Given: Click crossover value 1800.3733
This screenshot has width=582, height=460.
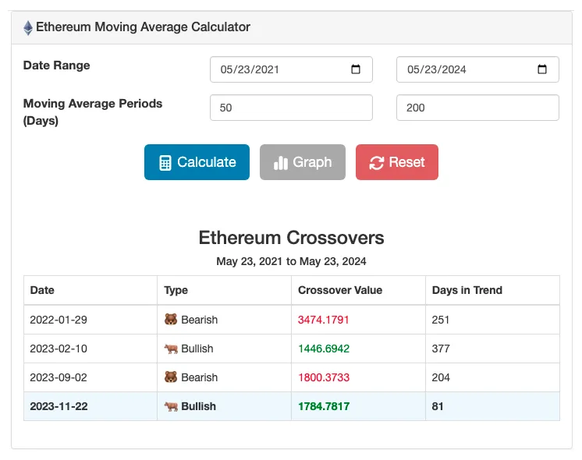Looking at the screenshot, I should [324, 377].
